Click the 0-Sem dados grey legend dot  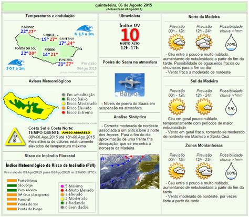[x=62, y=208]
